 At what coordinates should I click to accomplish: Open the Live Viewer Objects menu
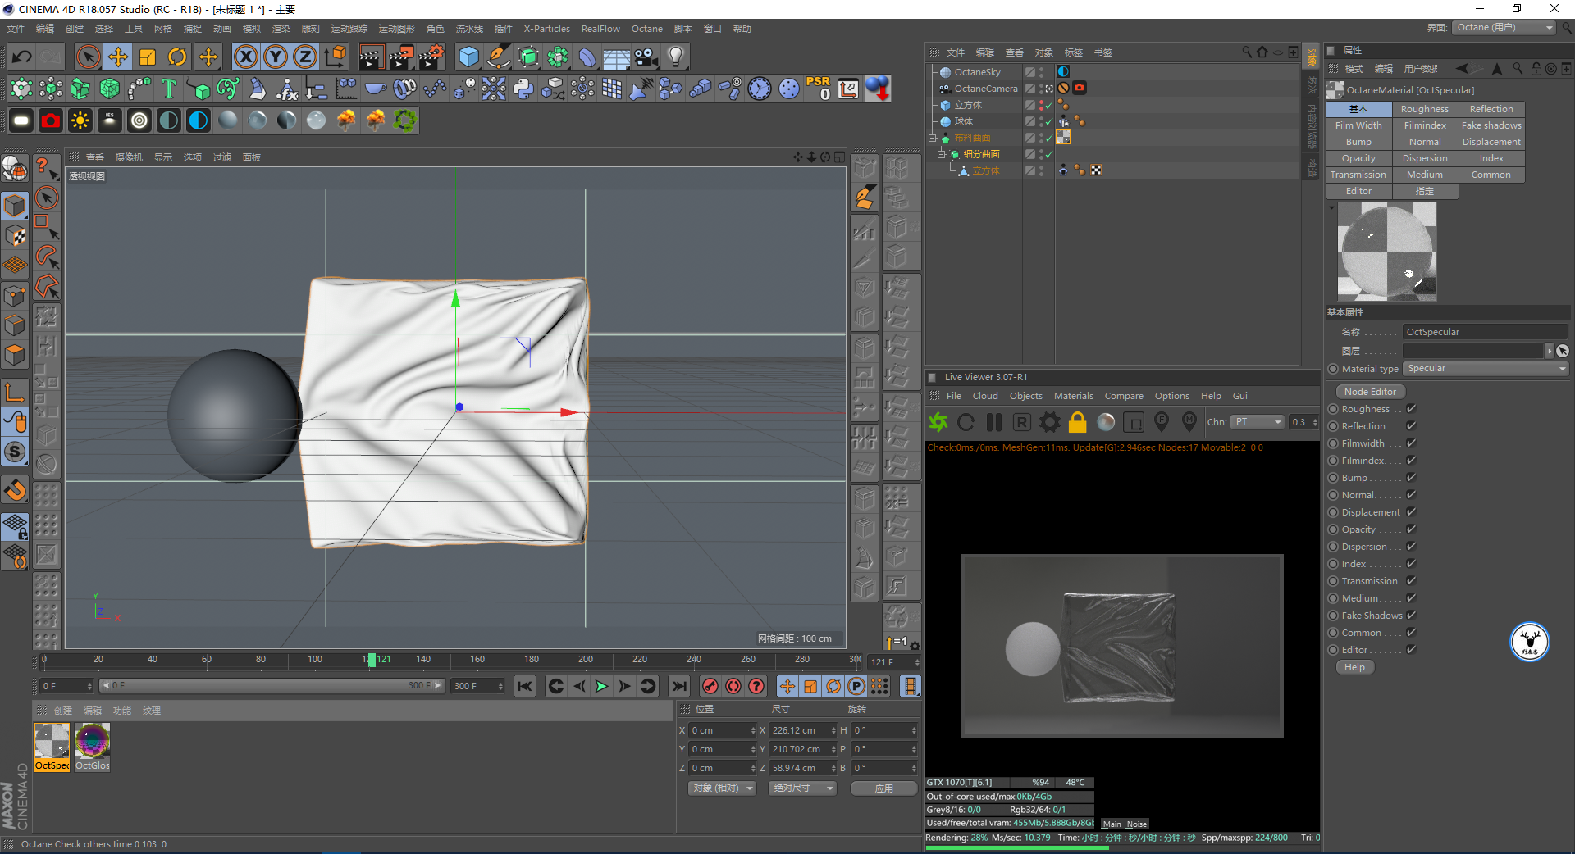pos(1025,396)
